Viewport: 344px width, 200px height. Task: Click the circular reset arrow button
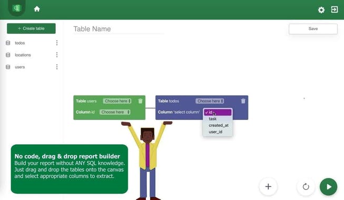click(306, 187)
